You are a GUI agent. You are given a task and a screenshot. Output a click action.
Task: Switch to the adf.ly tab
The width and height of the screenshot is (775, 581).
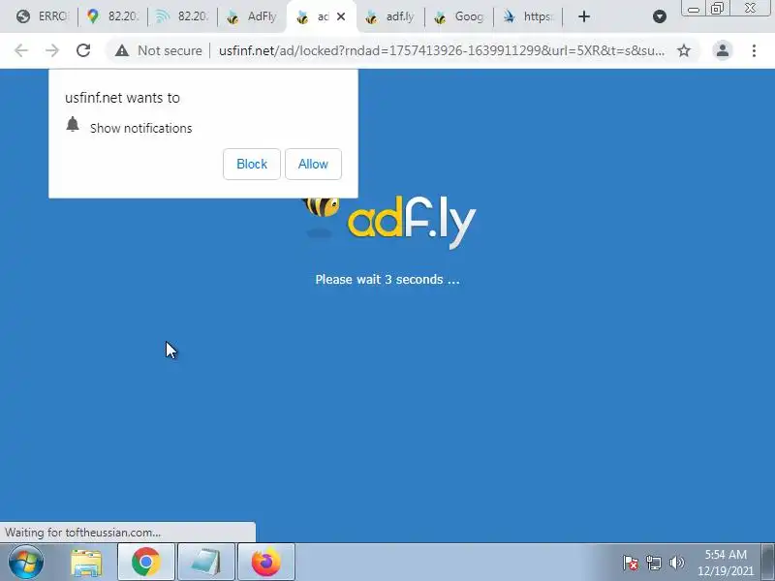(390, 16)
